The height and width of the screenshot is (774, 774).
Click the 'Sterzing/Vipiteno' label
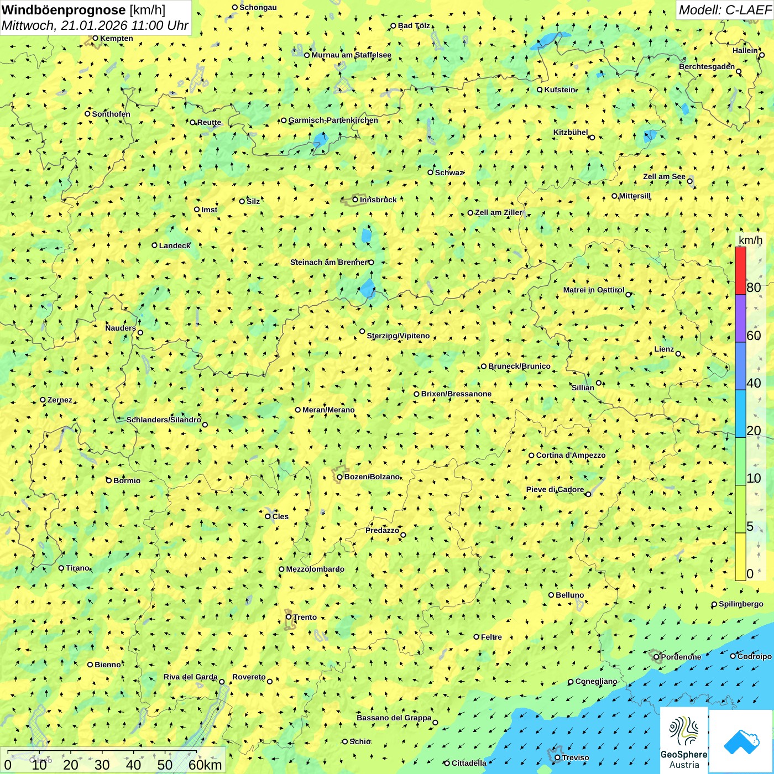pyautogui.click(x=398, y=336)
